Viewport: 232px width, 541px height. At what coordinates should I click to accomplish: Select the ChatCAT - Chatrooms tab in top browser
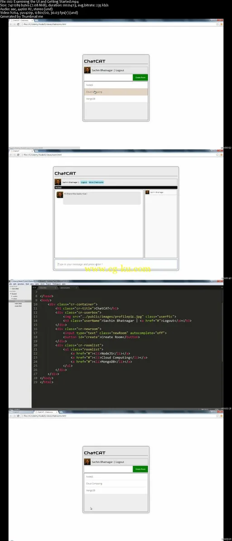point(21,21)
